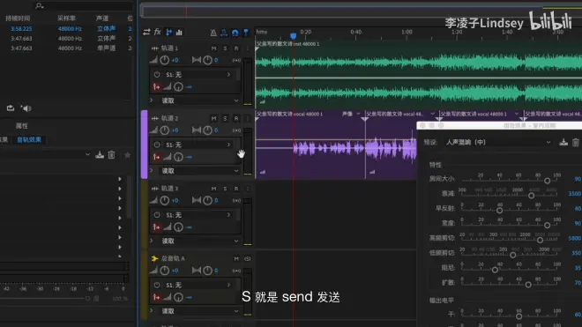Expand automation lanes arrow on 轨道 2

coord(152,170)
